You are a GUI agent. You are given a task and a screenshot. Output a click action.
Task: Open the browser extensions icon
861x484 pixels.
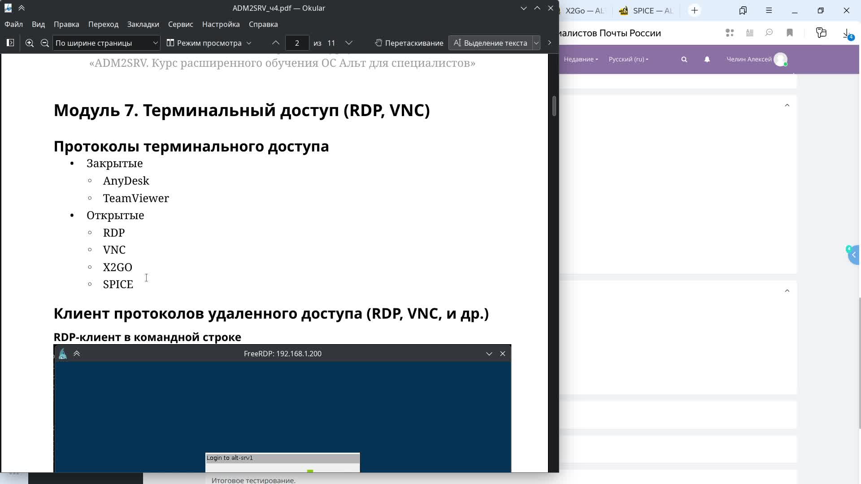pyautogui.click(x=821, y=33)
